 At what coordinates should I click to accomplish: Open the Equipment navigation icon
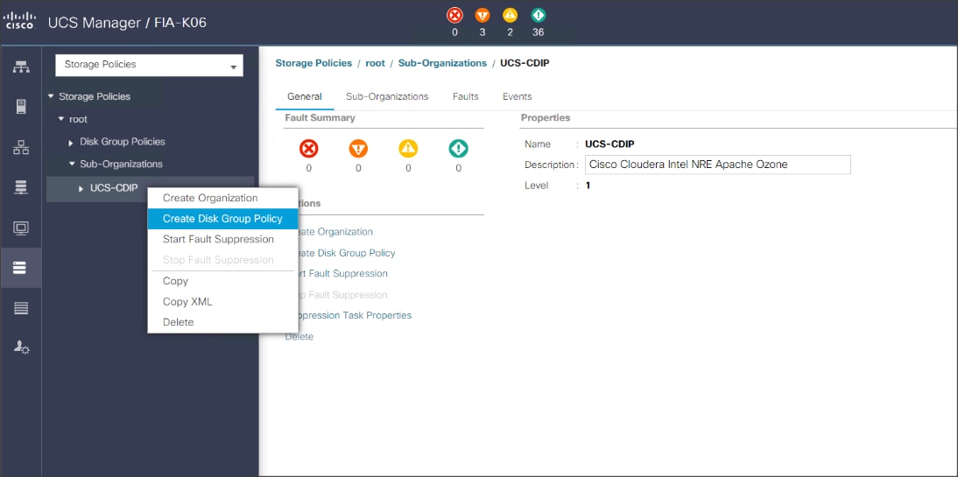tap(21, 67)
